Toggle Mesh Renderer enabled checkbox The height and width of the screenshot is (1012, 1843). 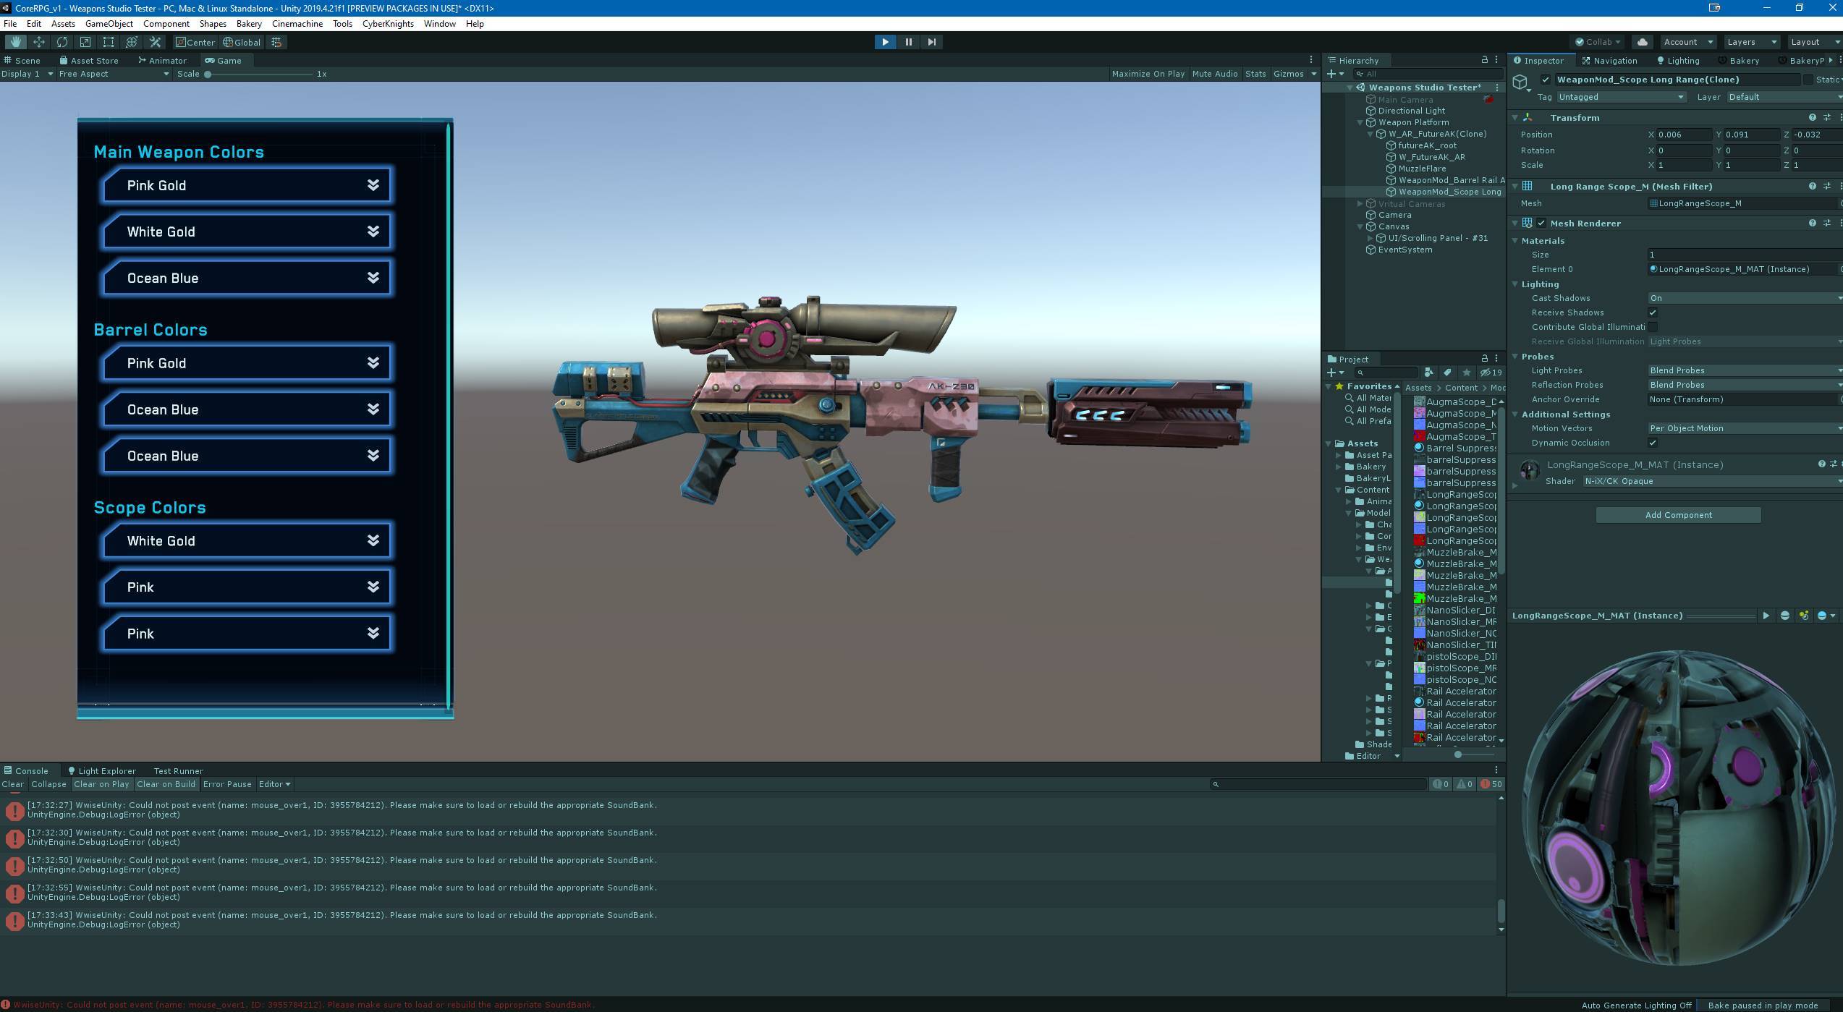(1541, 223)
